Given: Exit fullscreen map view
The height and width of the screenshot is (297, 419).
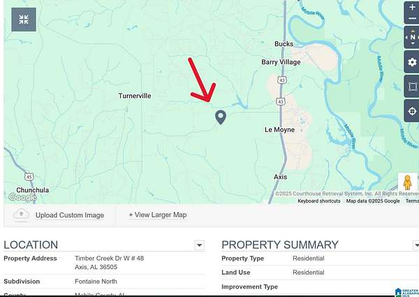Looking at the screenshot, I should [x=24, y=20].
